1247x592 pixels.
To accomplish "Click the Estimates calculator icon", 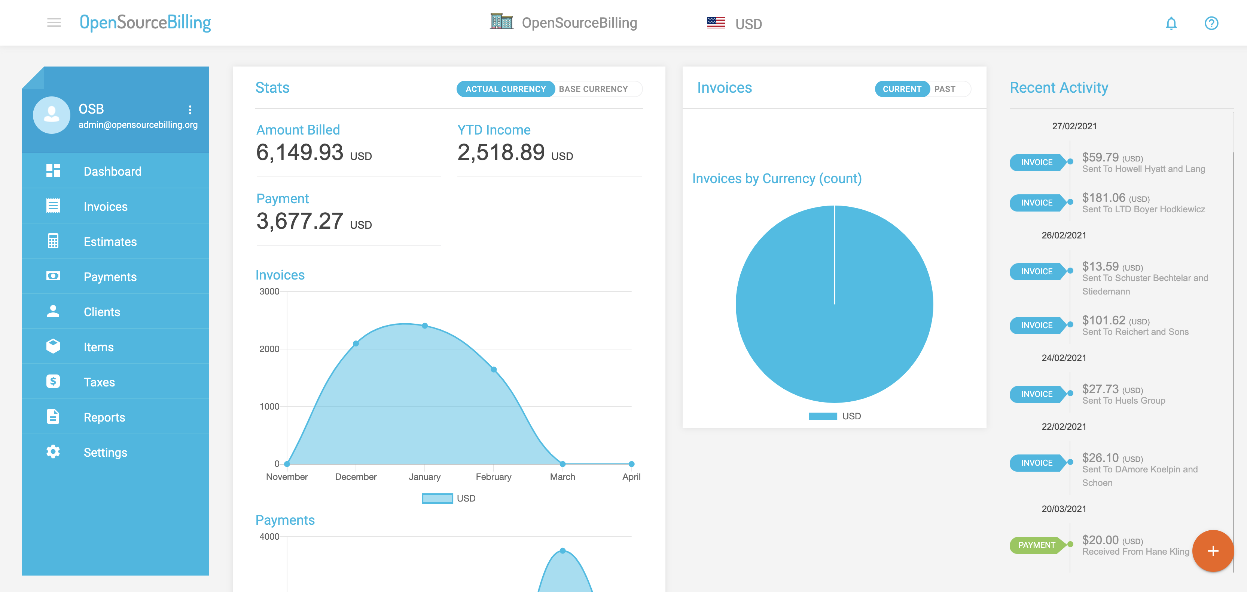I will click(53, 241).
